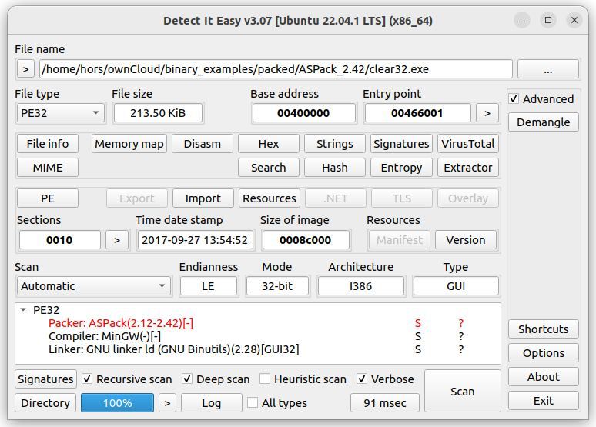The width and height of the screenshot is (596, 427).
Task: Click the S link on the Packer row
Action: [418, 323]
